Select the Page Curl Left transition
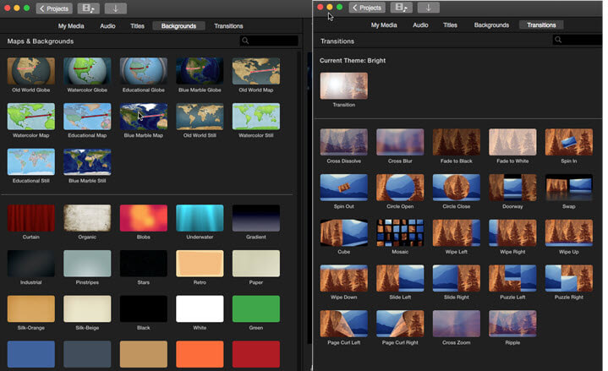608x371 pixels. 343,324
